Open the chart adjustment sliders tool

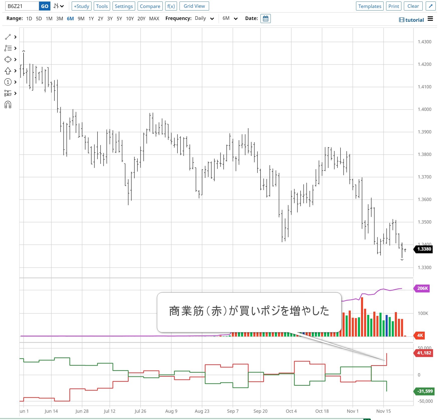pyautogui.click(x=8, y=93)
